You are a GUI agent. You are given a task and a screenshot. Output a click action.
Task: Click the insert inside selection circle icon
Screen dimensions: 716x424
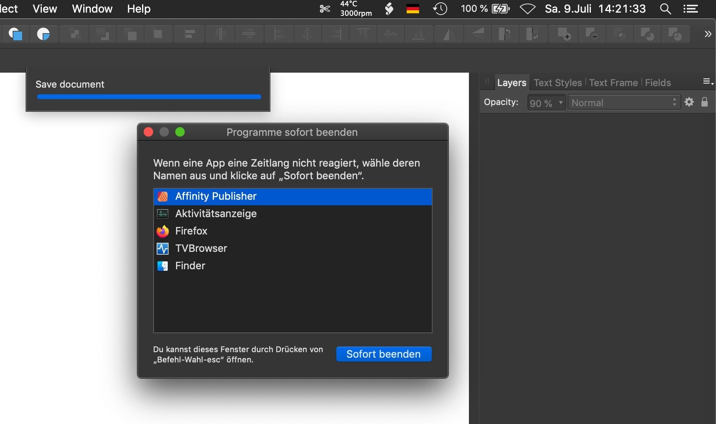click(x=43, y=34)
